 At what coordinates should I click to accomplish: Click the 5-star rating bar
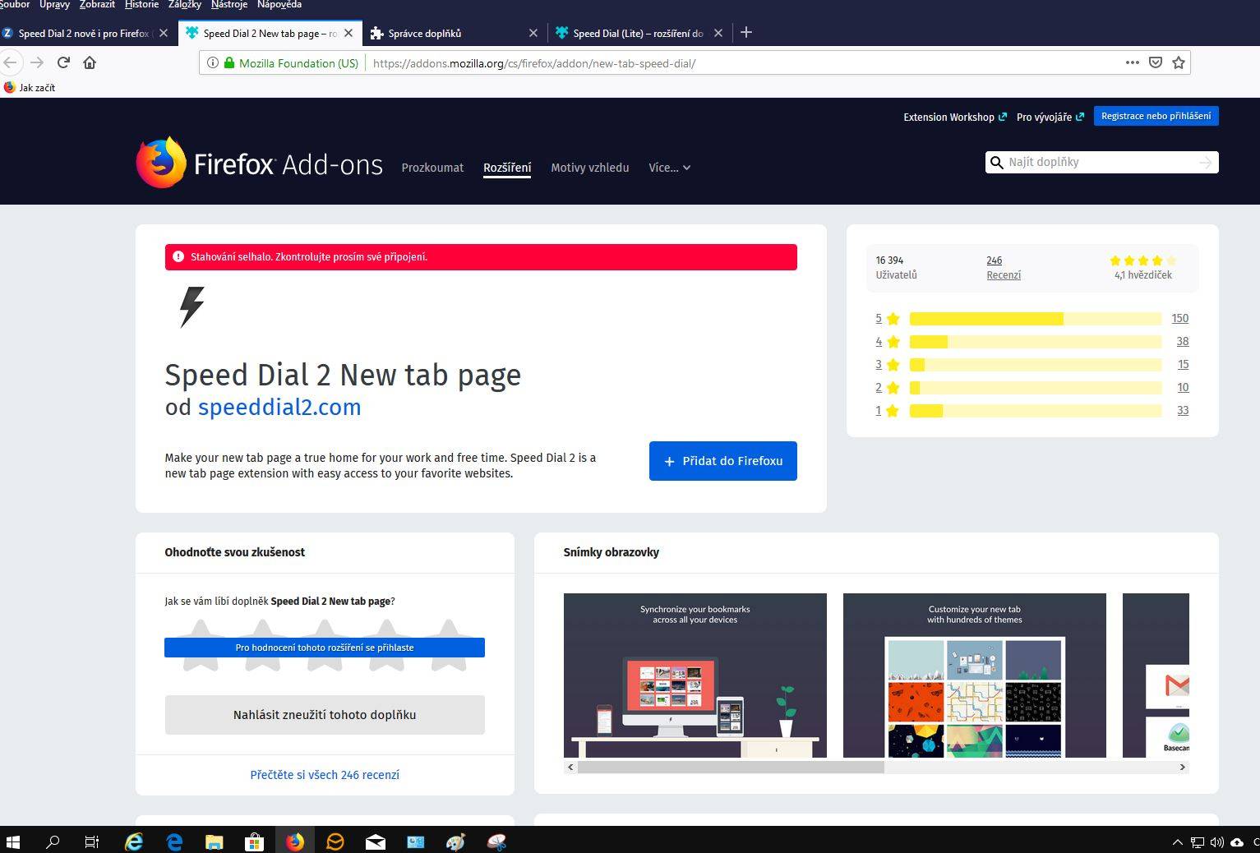pyautogui.click(x=1036, y=319)
